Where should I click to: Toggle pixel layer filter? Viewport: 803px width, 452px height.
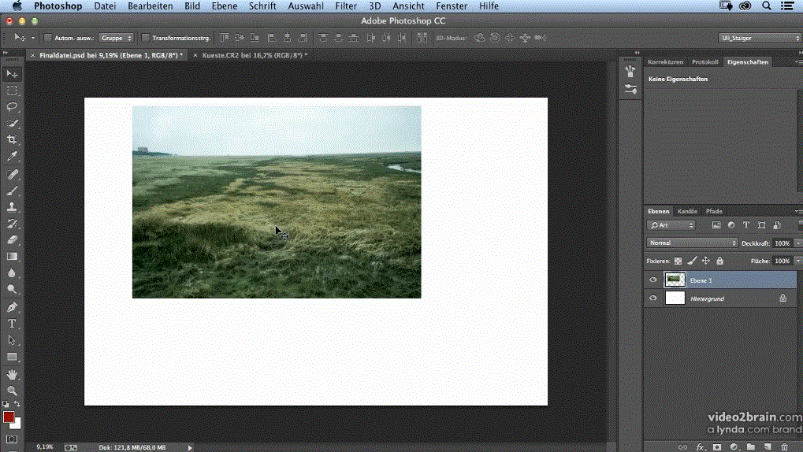coord(716,225)
